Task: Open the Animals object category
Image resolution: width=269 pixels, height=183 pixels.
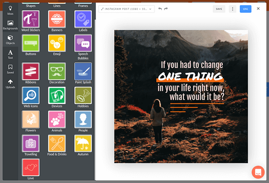Action: pyautogui.click(x=57, y=119)
